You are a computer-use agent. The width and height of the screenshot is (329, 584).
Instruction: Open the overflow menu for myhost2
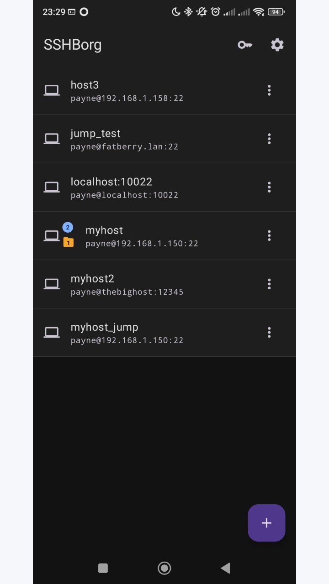tap(269, 284)
